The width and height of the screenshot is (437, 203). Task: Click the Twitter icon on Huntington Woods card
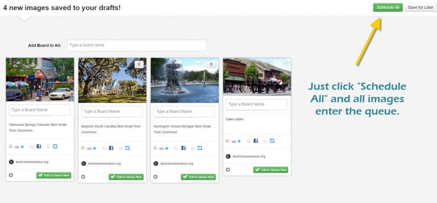200,148
